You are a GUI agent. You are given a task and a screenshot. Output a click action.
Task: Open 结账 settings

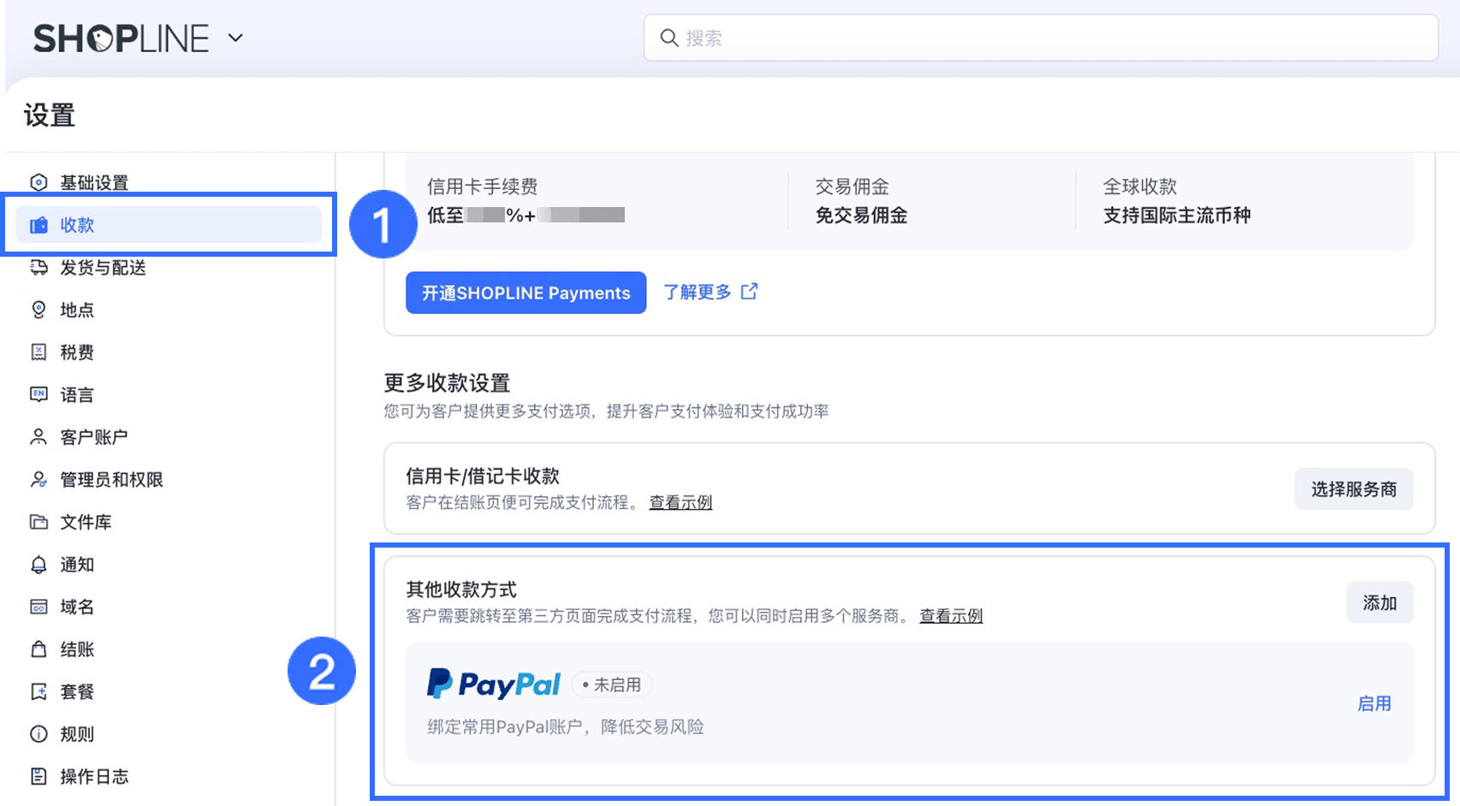[77, 649]
